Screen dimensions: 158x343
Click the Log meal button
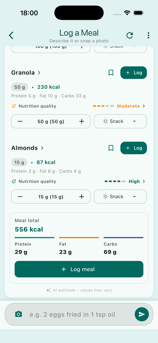[79, 269]
